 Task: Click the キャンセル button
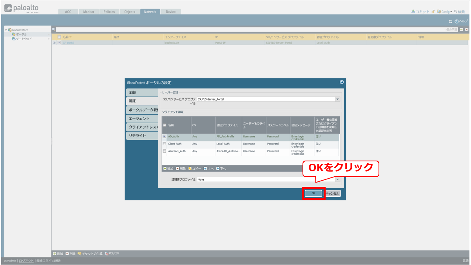pyautogui.click(x=333, y=194)
